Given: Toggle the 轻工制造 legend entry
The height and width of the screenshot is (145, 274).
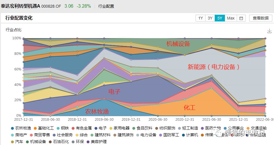Looking at the screenshot, I should tap(188, 128).
